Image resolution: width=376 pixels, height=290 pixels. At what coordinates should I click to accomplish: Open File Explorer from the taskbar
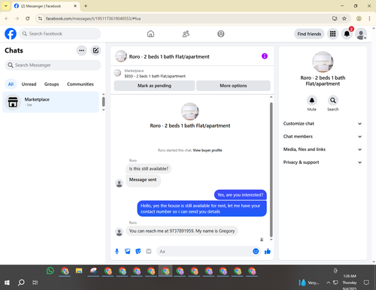tap(79, 271)
